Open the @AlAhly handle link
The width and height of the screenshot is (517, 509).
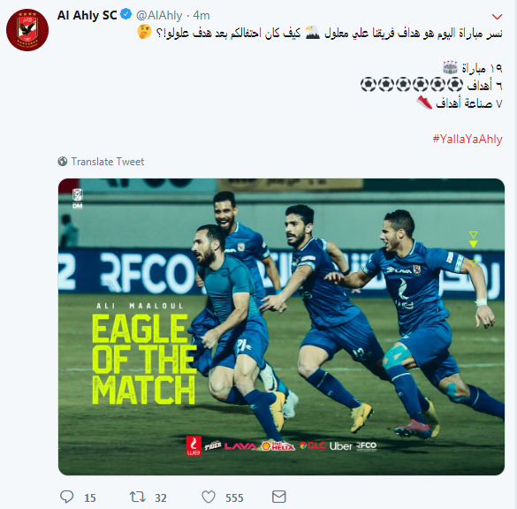[x=159, y=15]
